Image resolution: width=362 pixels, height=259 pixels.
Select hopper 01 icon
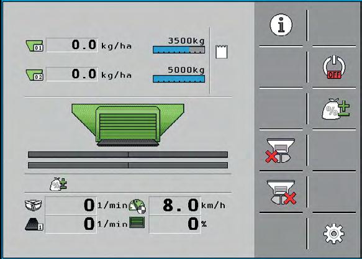34,46
